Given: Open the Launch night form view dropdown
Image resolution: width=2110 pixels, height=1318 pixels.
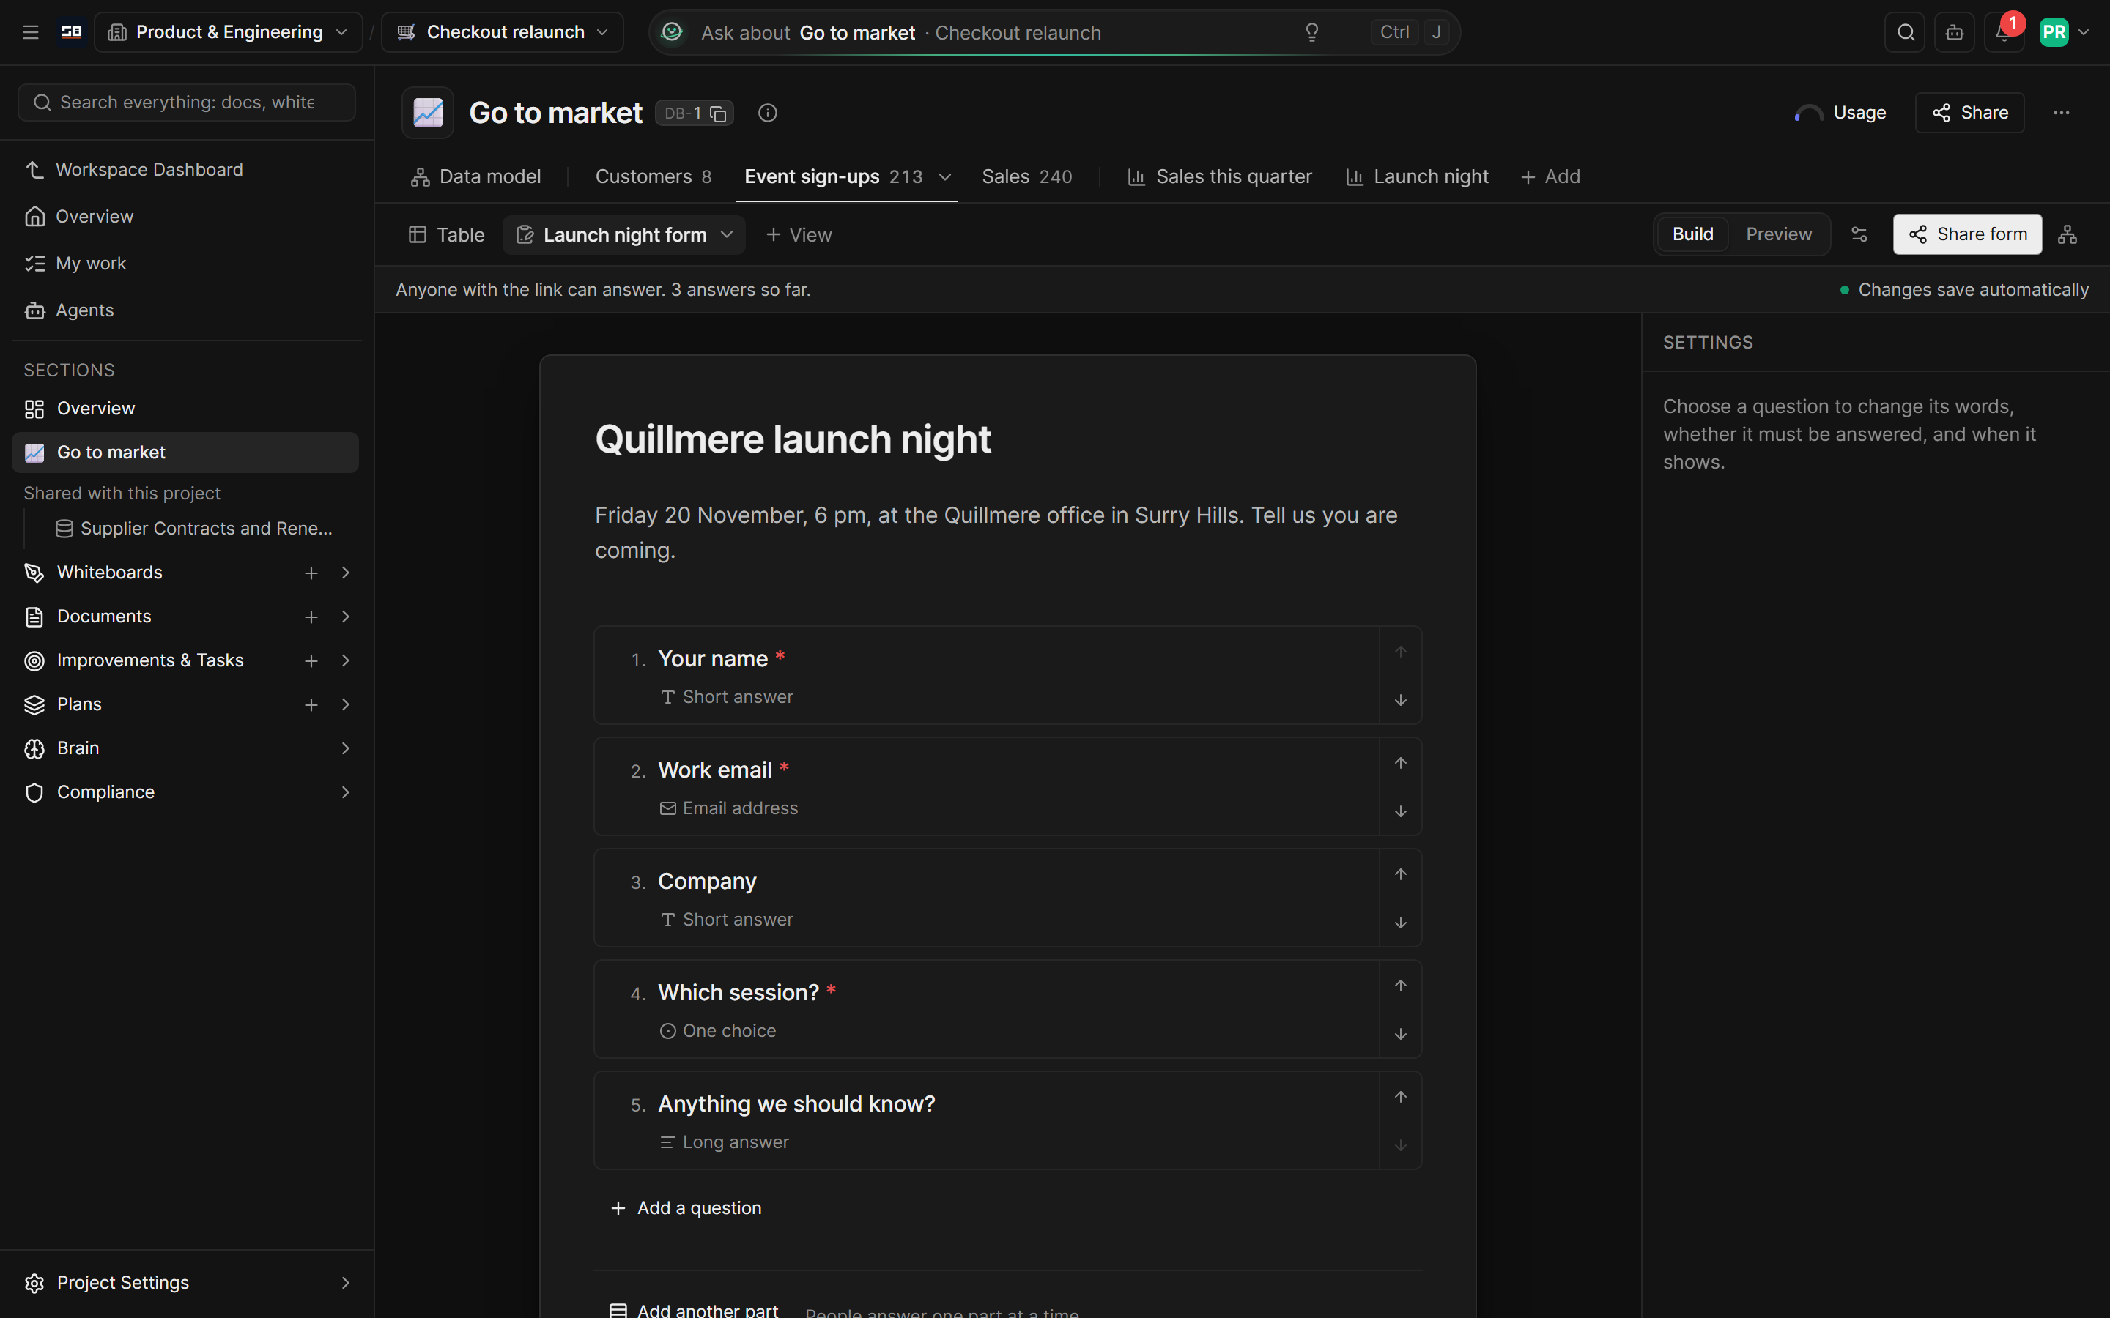Looking at the screenshot, I should coord(726,234).
